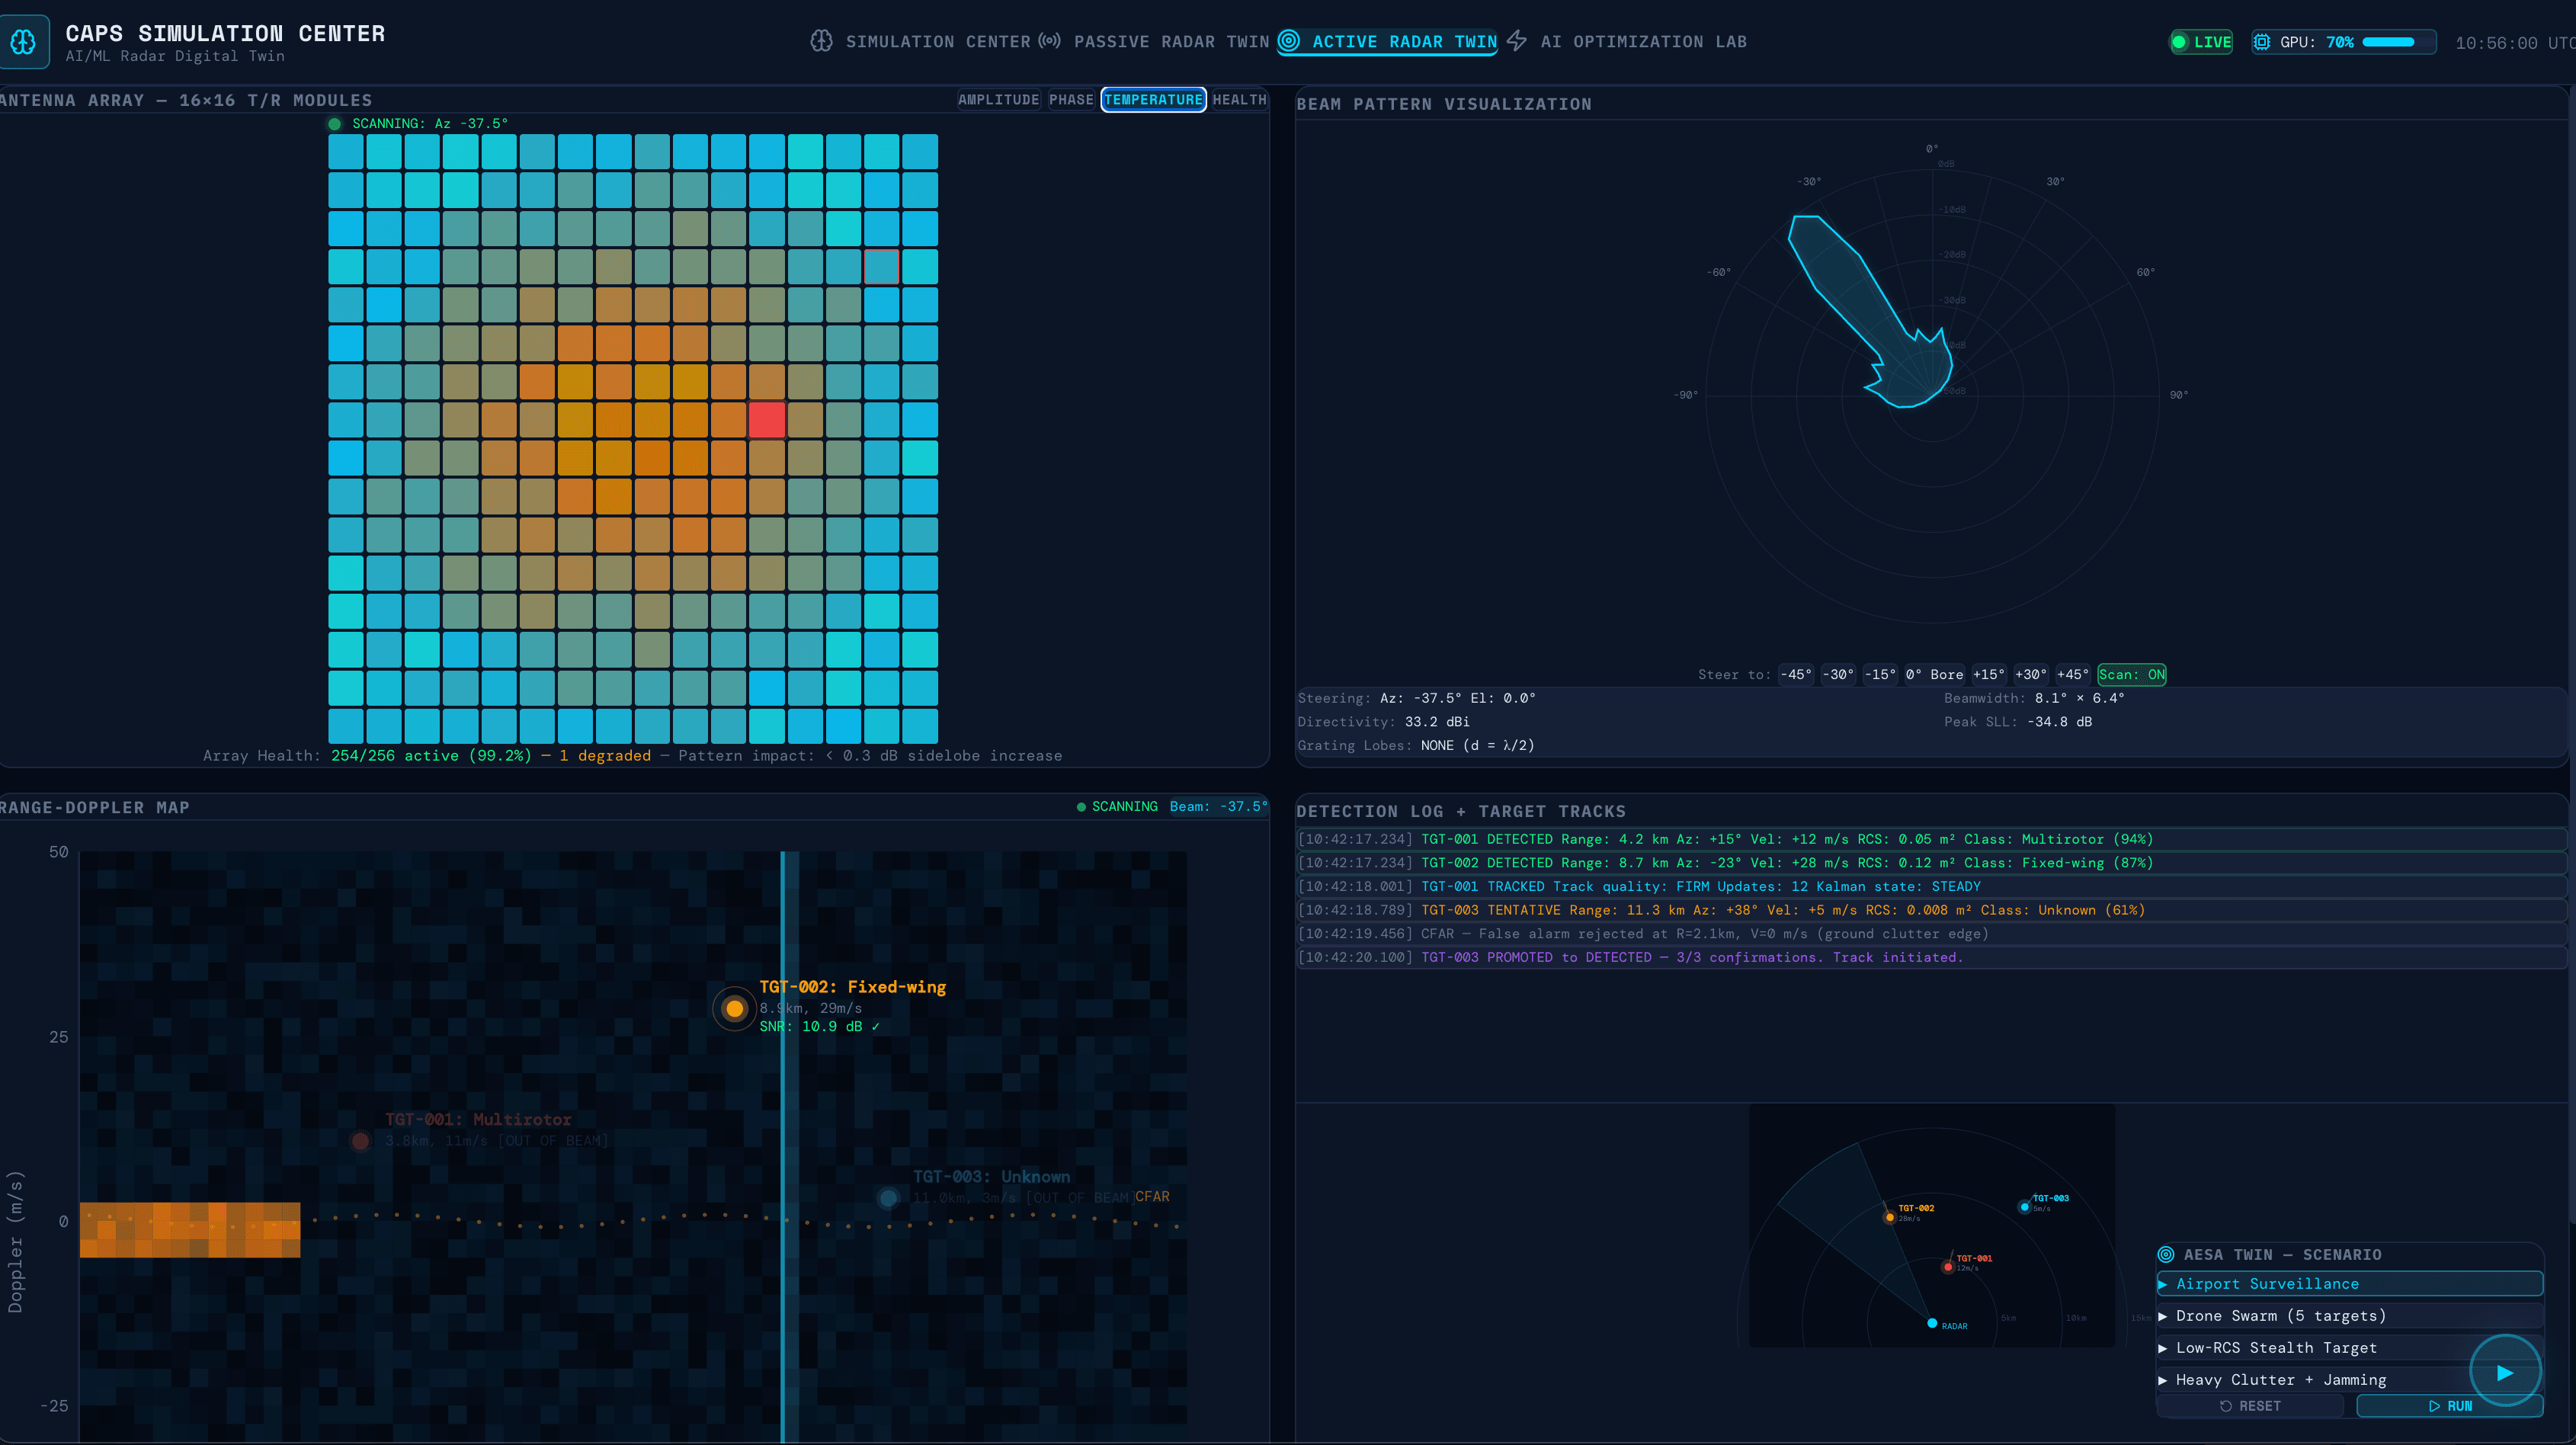The image size is (2576, 1445).
Task: Click the RUN button
Action: pos(2450,1405)
